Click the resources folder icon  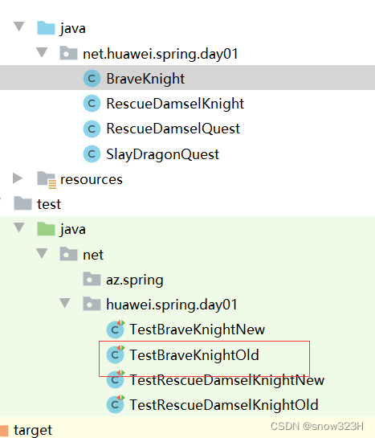(47, 179)
